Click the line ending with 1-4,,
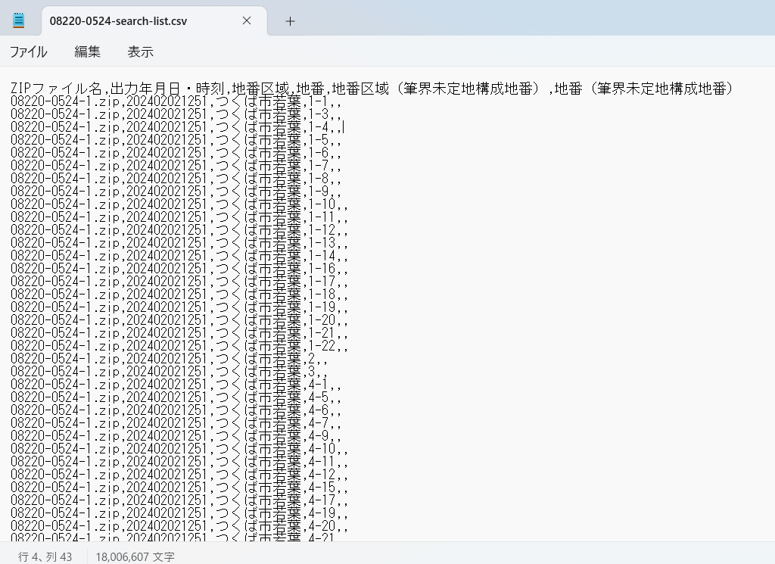The height and width of the screenshot is (564, 775). click(x=176, y=127)
